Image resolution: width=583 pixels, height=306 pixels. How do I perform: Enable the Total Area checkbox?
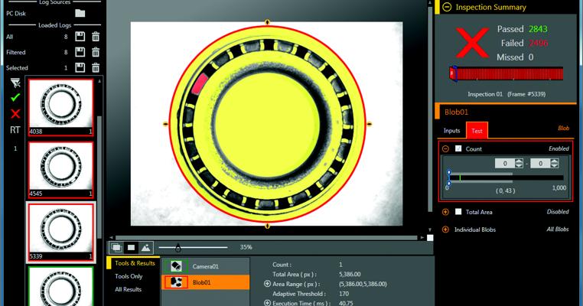click(x=458, y=212)
